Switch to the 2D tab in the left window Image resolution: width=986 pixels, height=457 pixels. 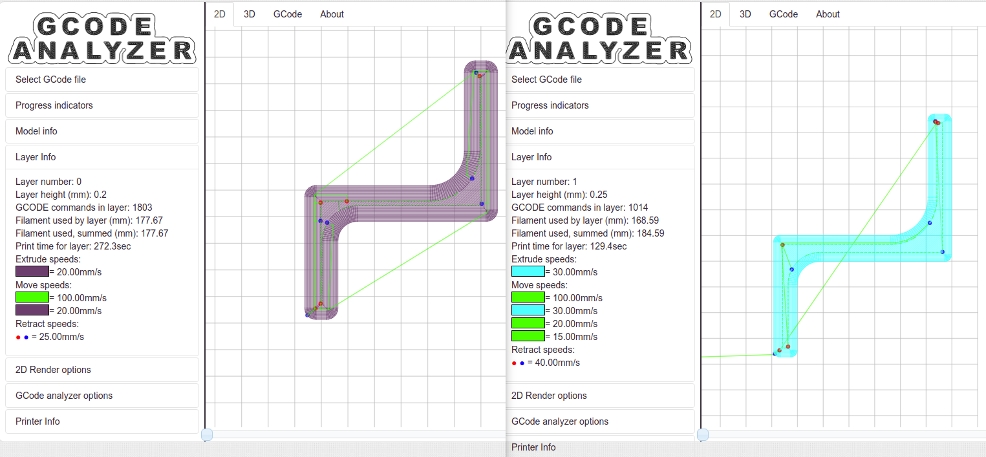(220, 14)
